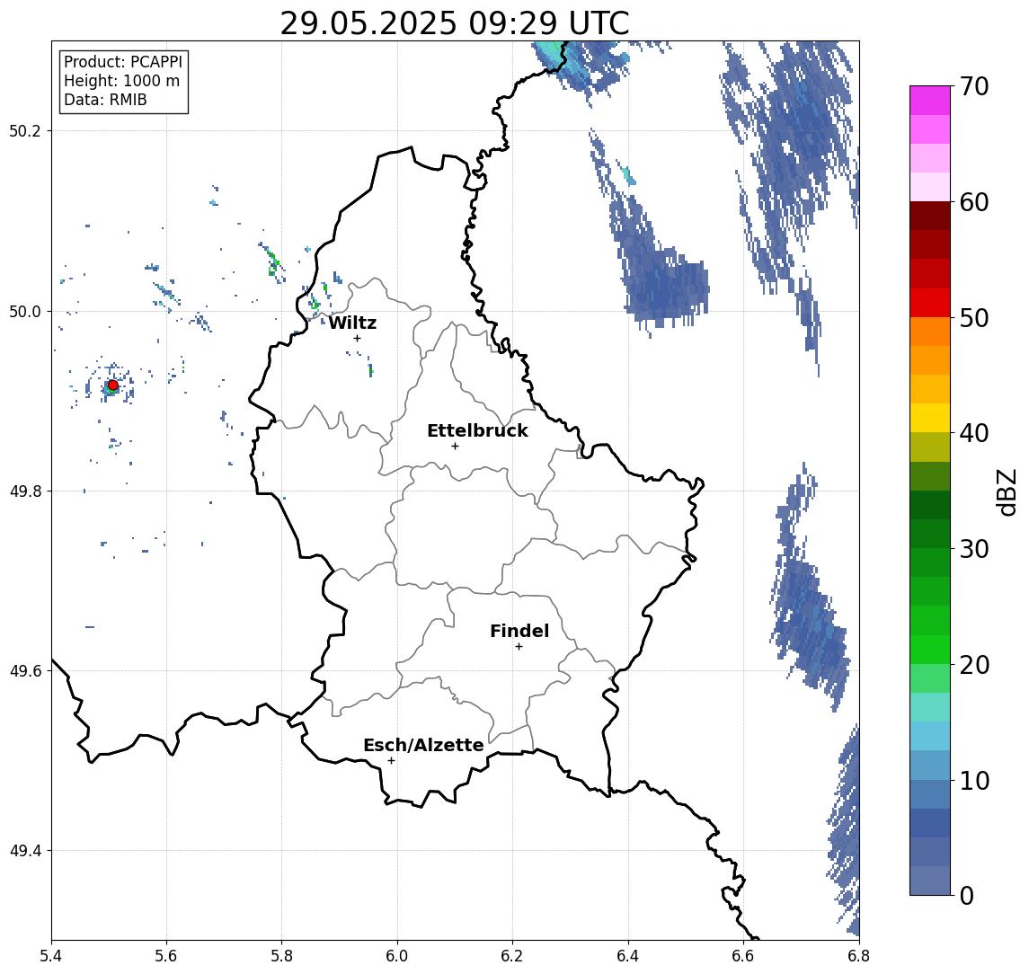
Task: Click the "dBZ" colorbar label
Action: pos(1007,492)
